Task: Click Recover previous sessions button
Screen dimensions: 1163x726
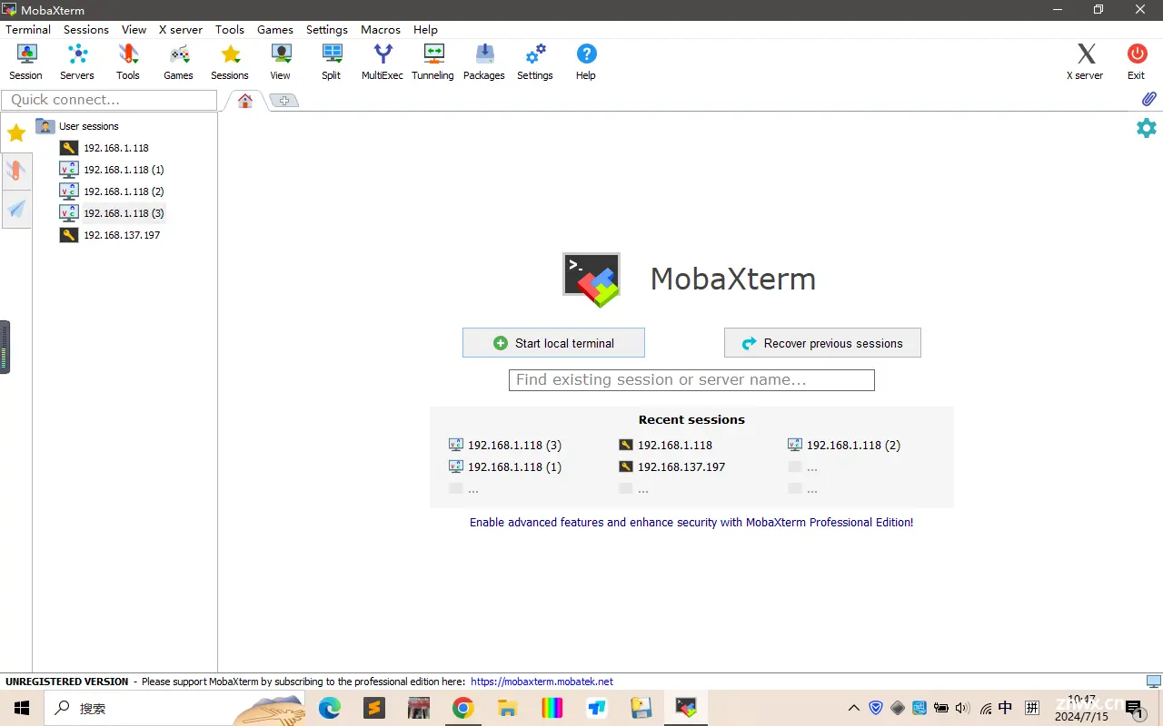Action: (x=822, y=343)
